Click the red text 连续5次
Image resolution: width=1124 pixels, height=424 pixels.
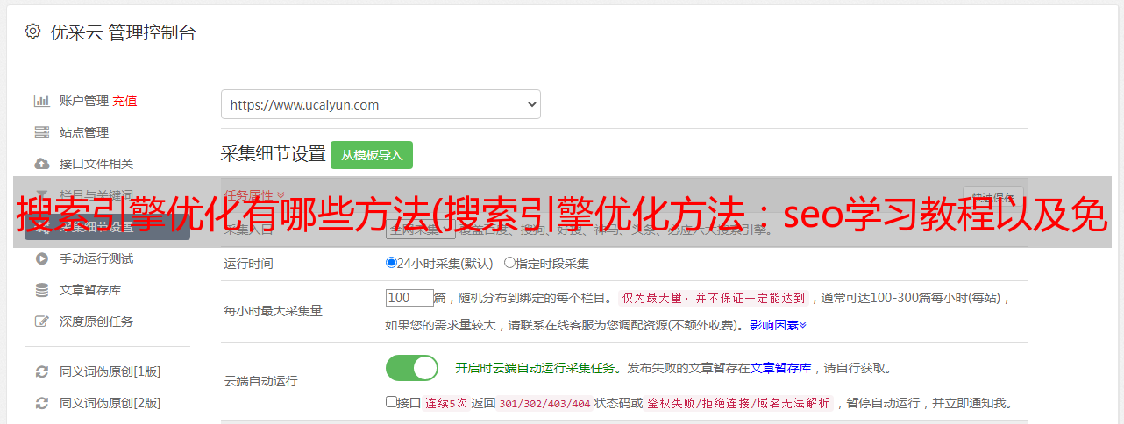coord(445,404)
